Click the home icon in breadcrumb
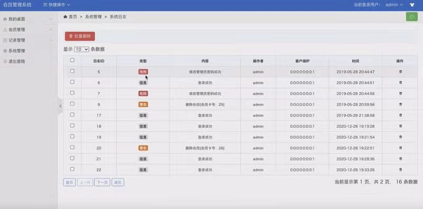 click(65, 17)
